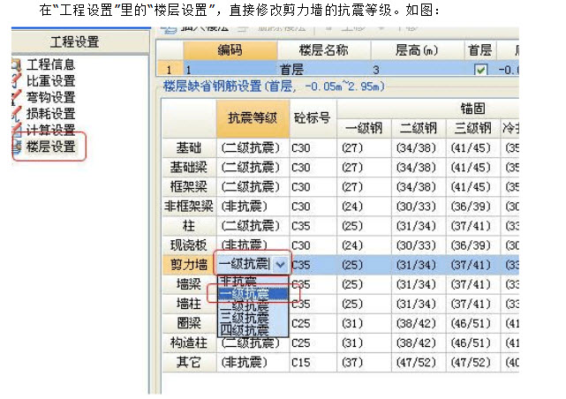Click the 工程信息 icon in sidebar

(x=16, y=64)
